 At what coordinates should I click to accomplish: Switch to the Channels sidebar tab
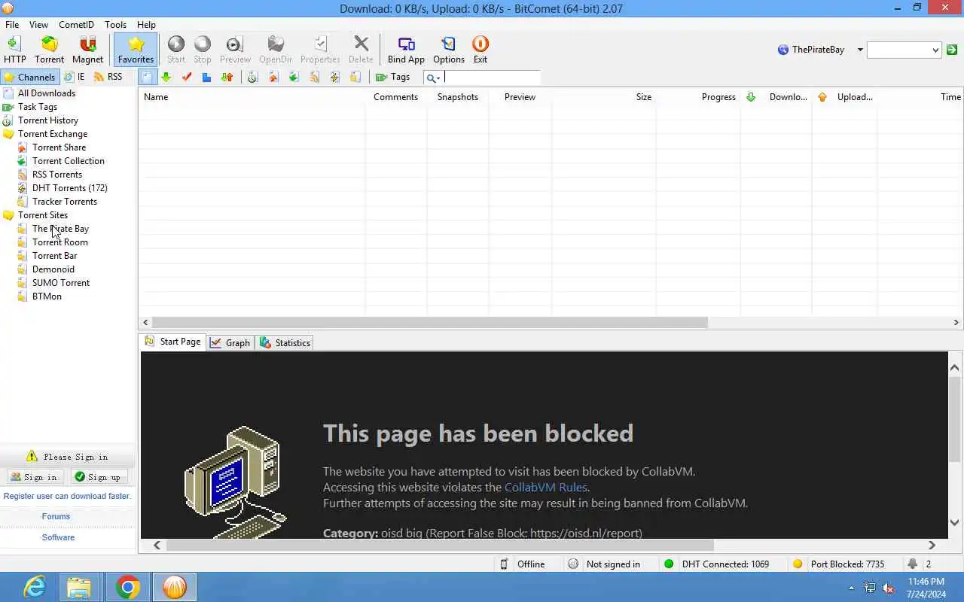pyautogui.click(x=29, y=77)
